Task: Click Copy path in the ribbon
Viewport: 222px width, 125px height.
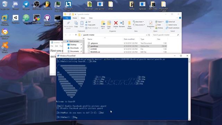Action: click(90, 25)
